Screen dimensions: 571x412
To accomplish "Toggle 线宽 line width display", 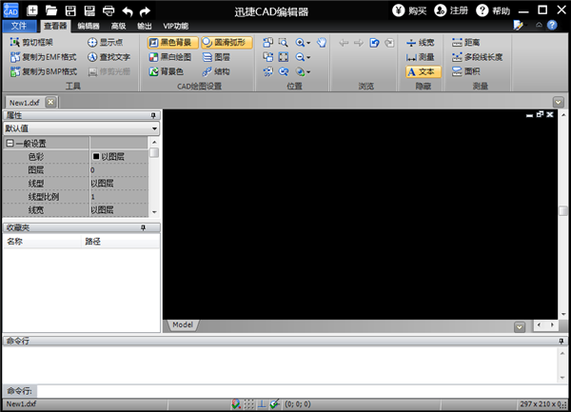I will [x=421, y=43].
